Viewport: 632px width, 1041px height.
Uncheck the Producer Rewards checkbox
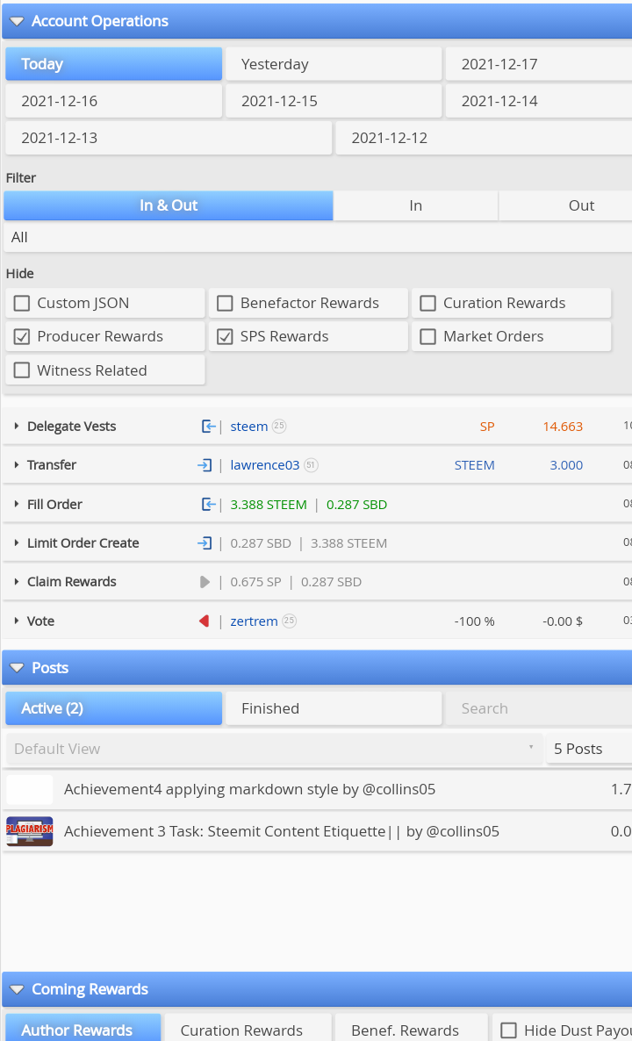click(22, 336)
